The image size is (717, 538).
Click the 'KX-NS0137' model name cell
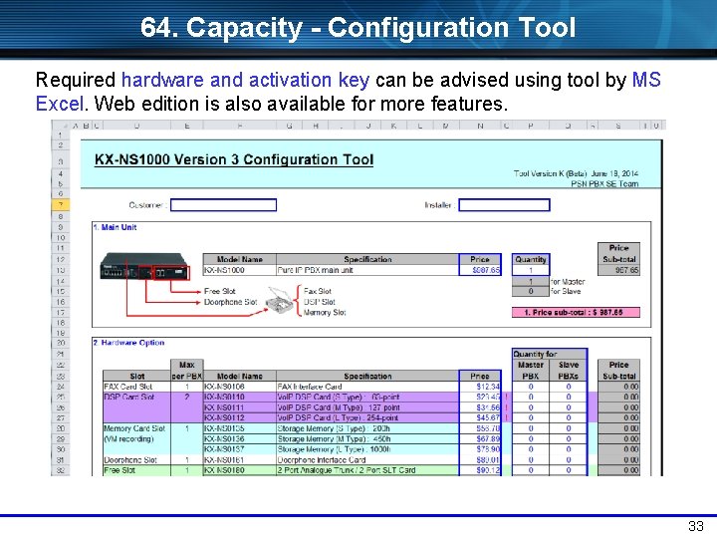tap(240, 449)
